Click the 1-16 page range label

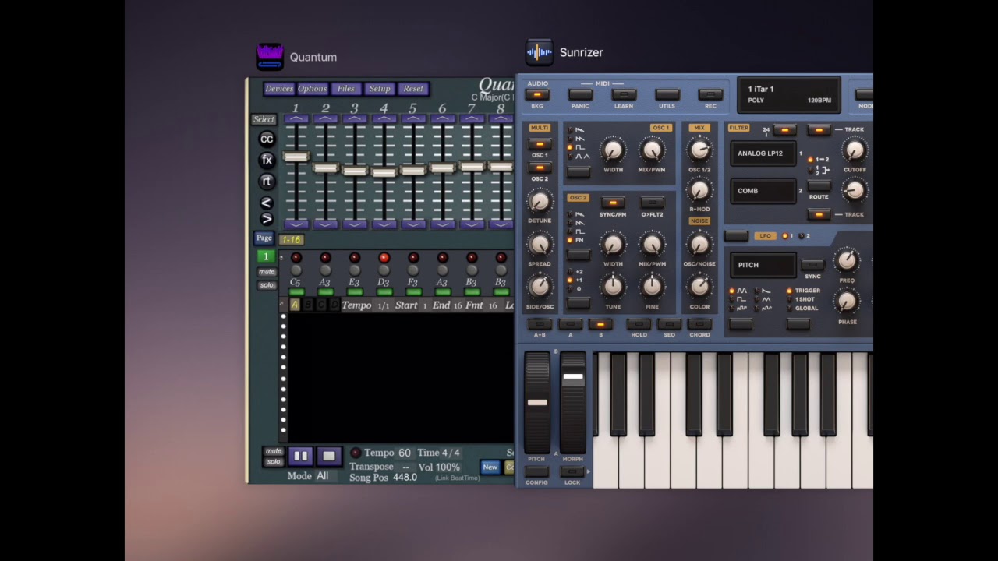click(x=292, y=240)
